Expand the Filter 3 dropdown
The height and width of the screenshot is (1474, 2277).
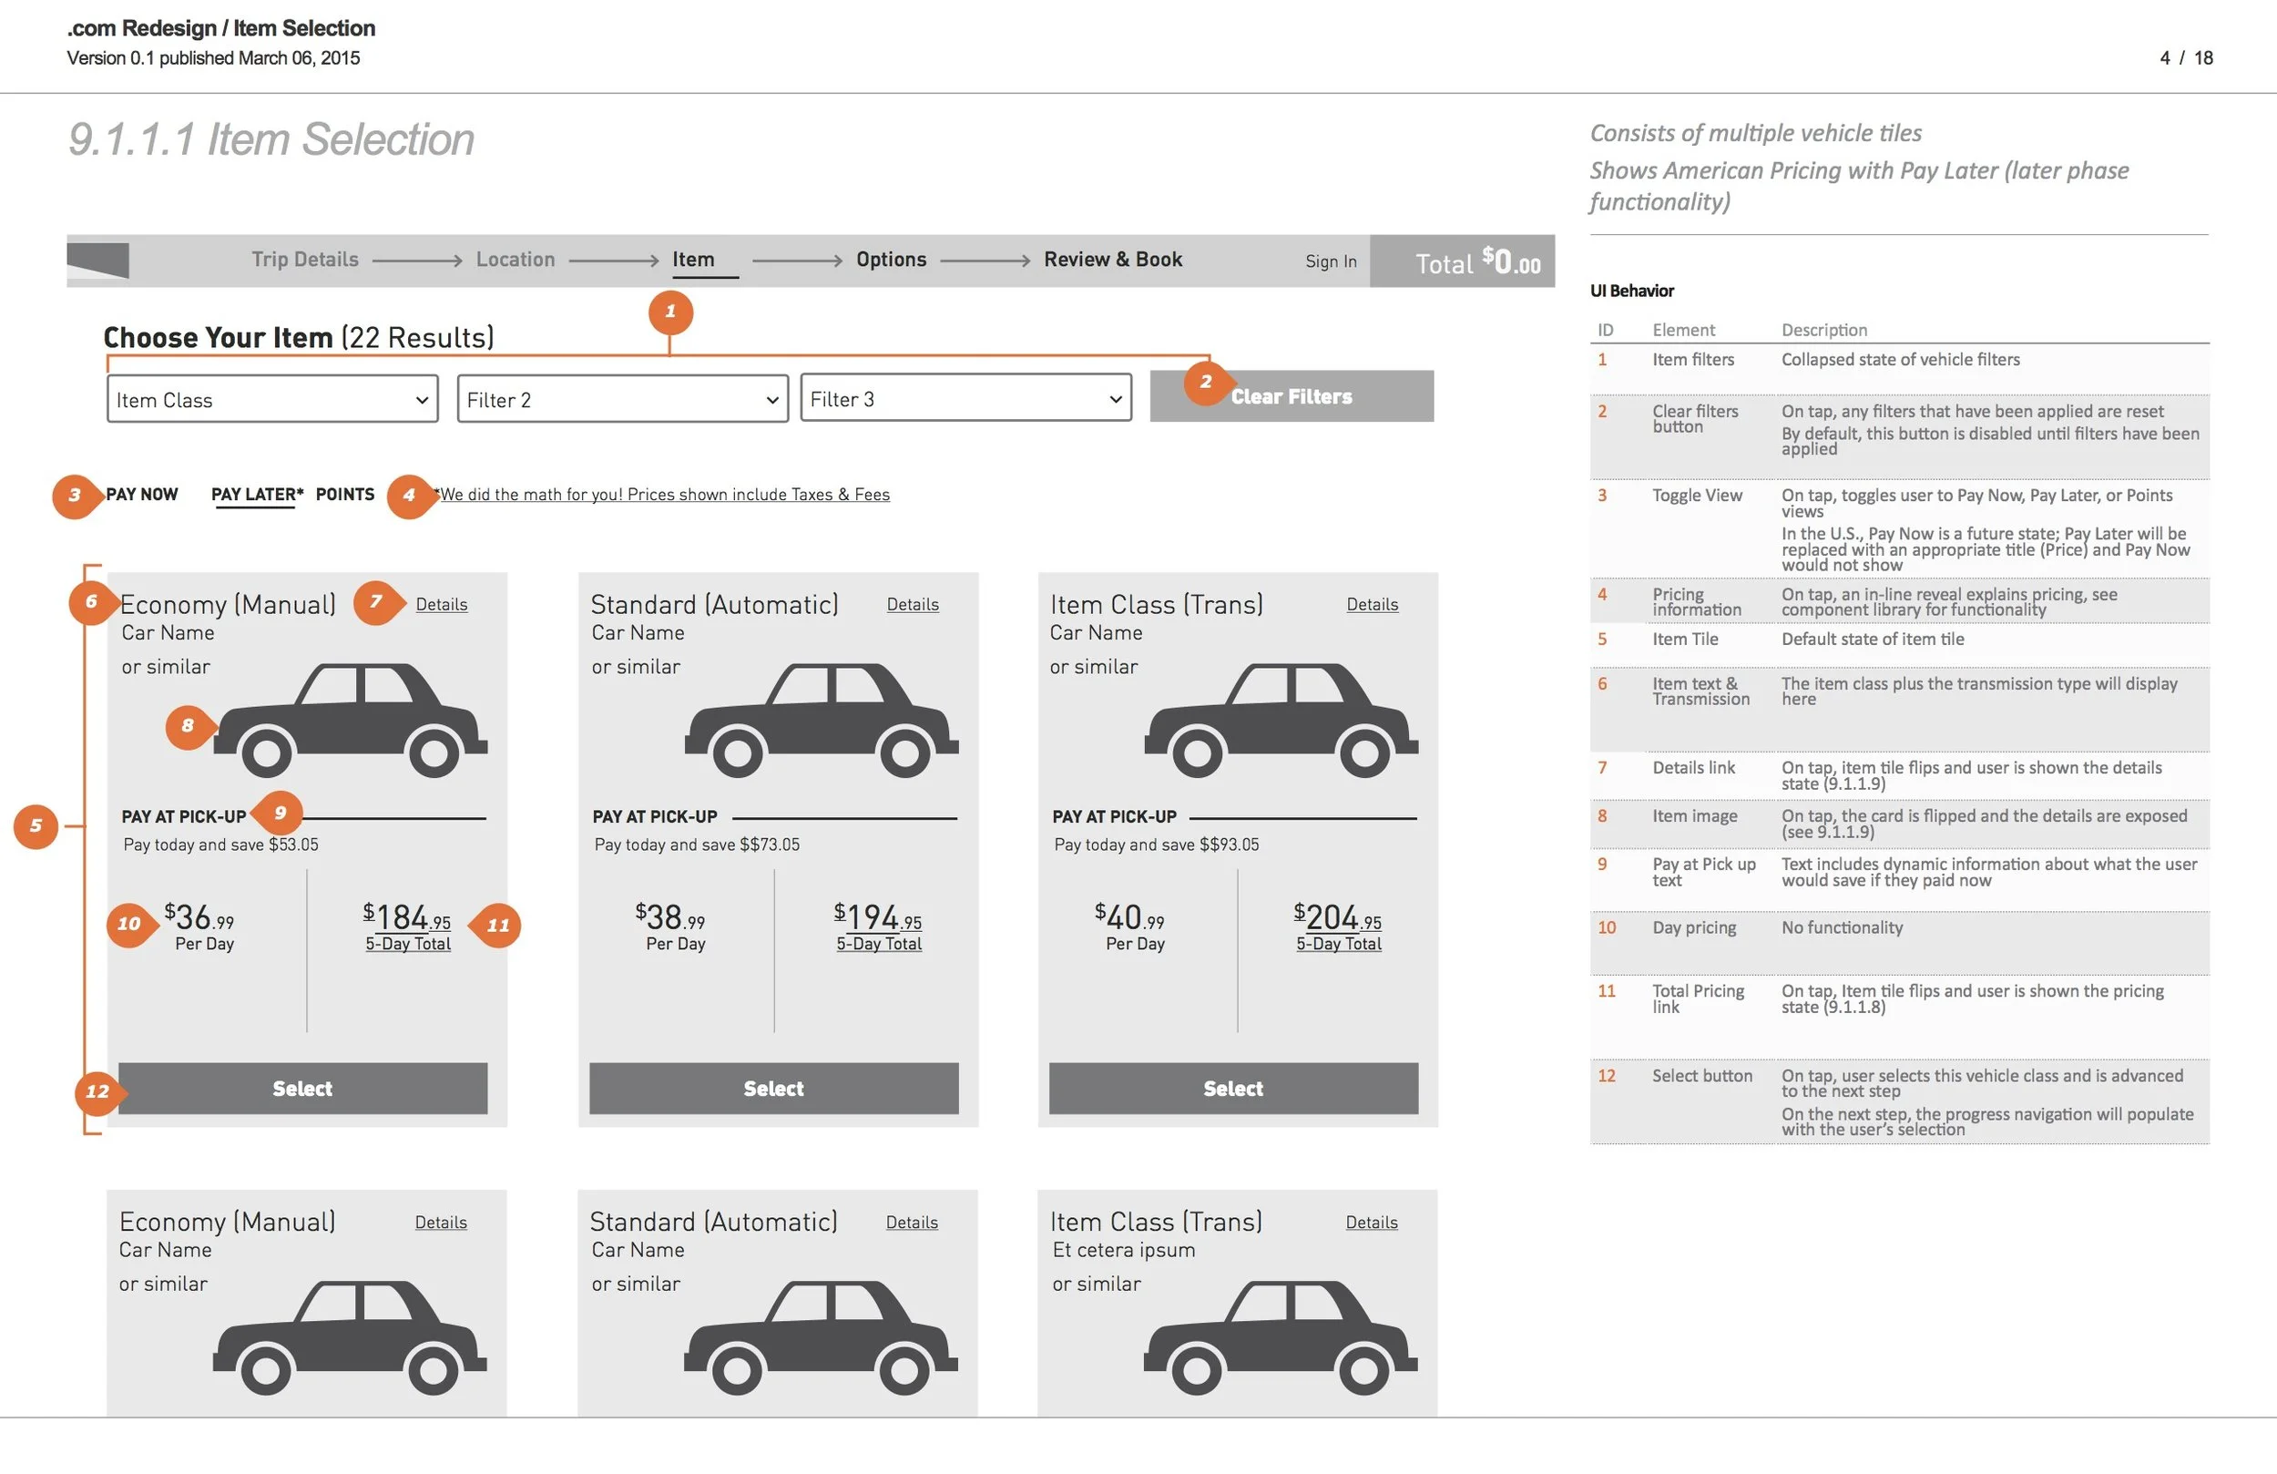pos(966,398)
